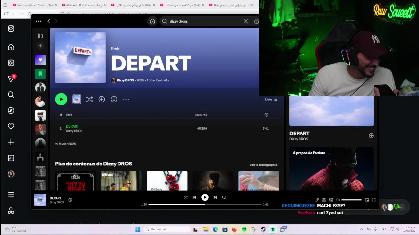Open Steam from the Windows taskbar

tap(263, 229)
